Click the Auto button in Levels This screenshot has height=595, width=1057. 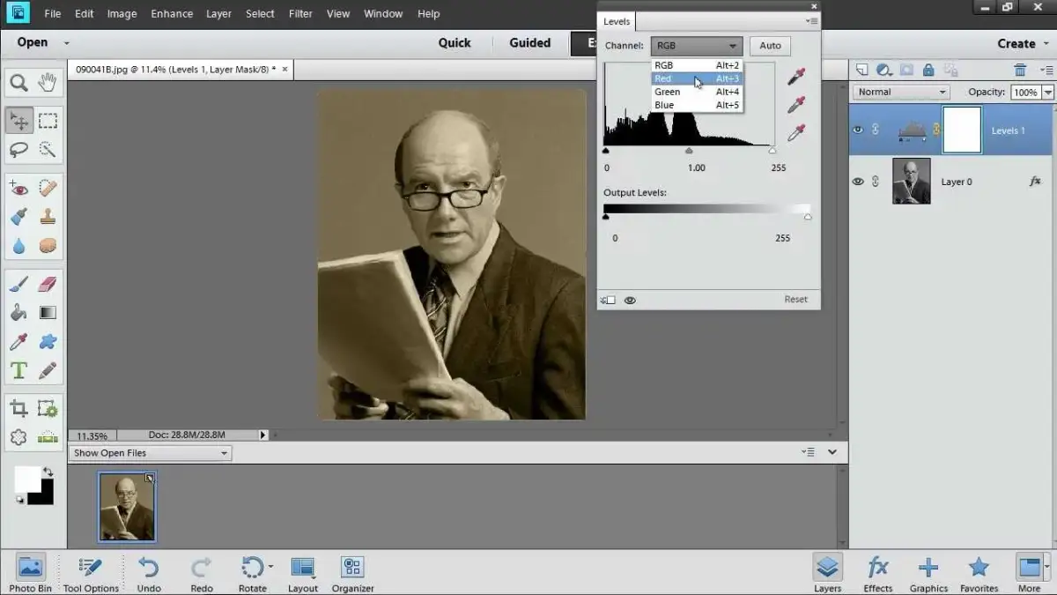[769, 45]
